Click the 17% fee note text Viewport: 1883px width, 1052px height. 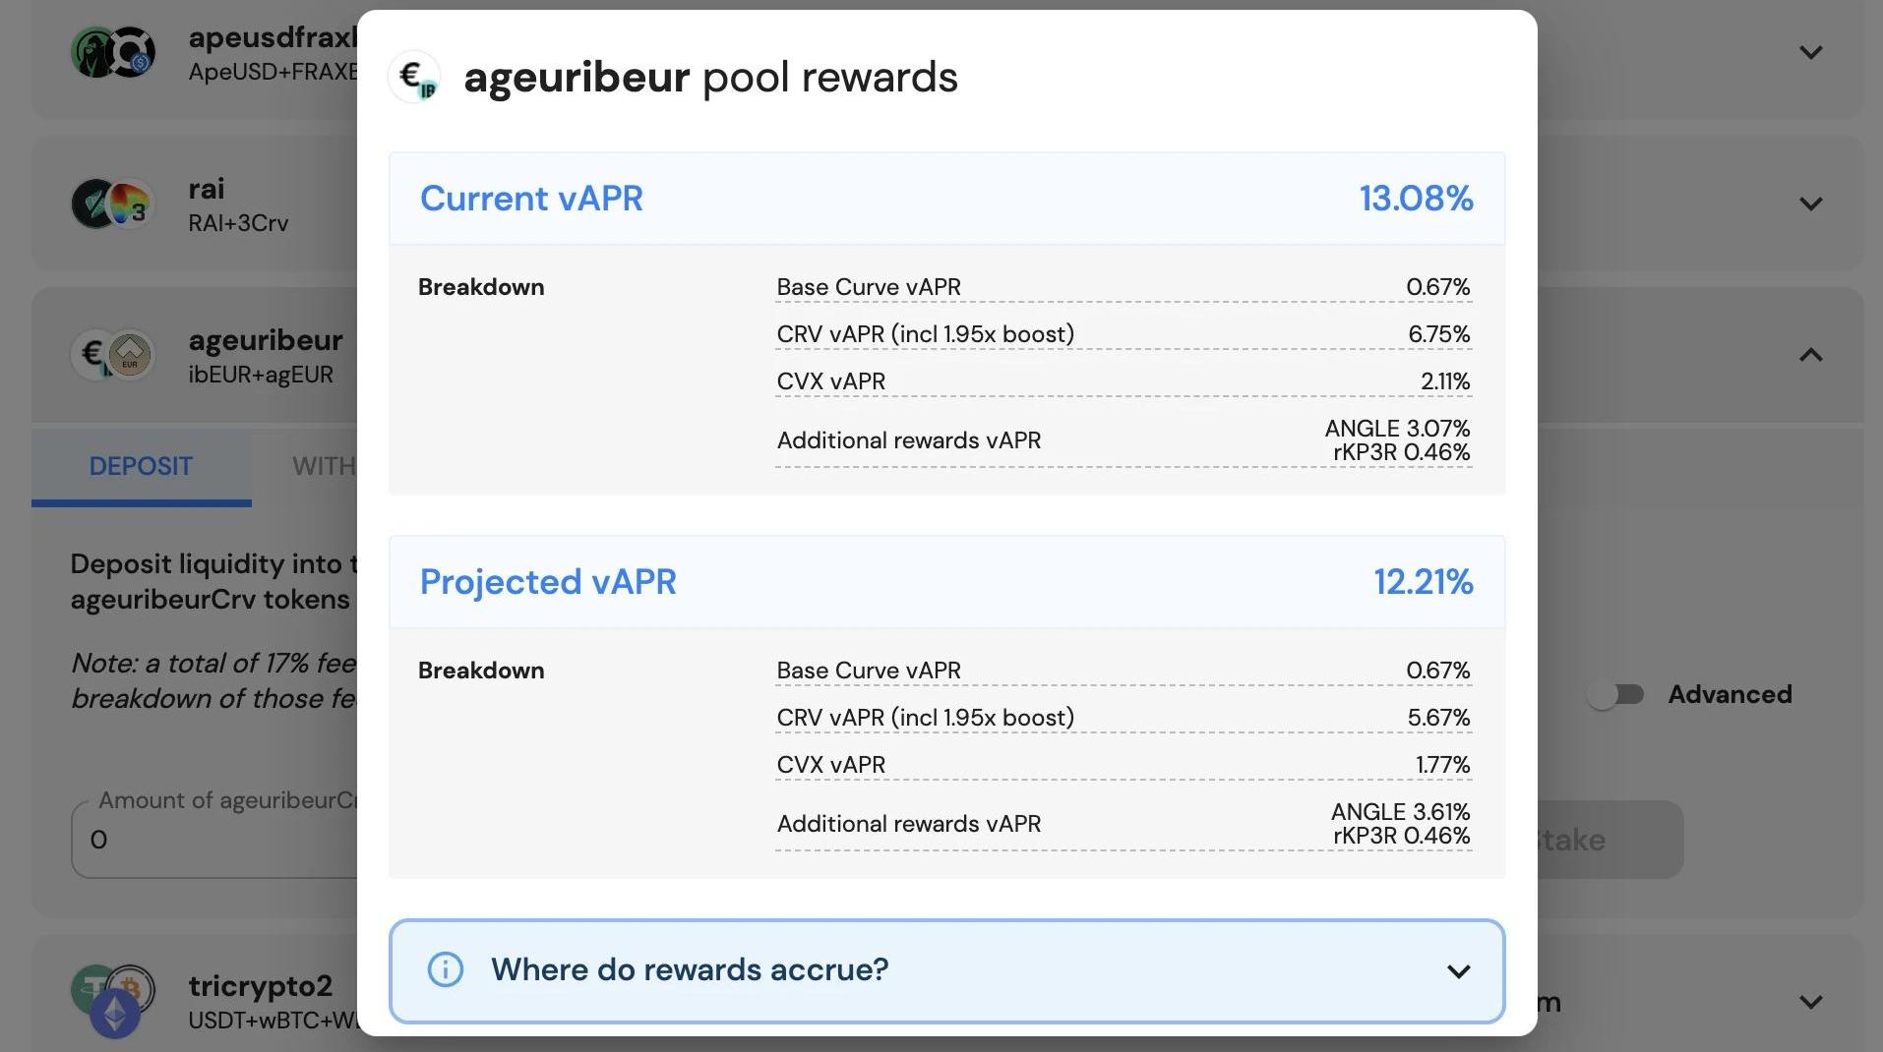[213, 680]
